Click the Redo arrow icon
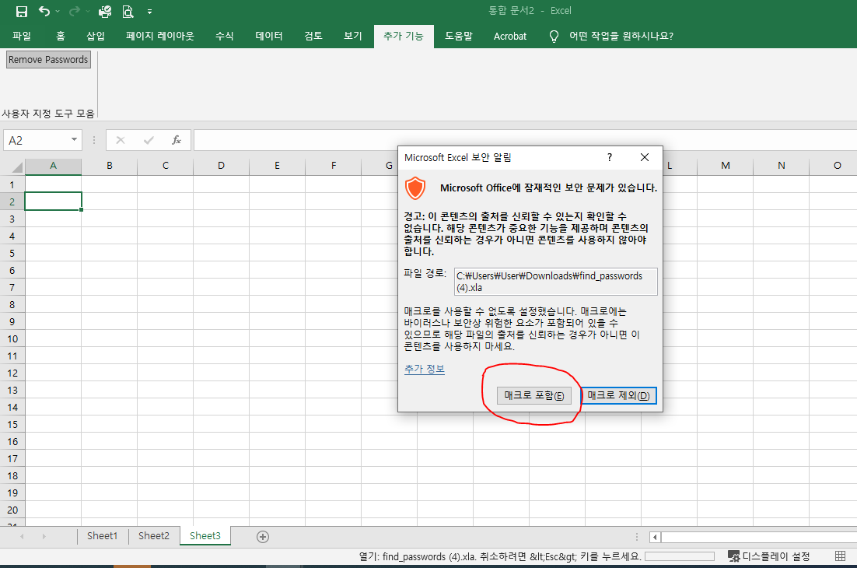This screenshot has height=568, width=857. [x=75, y=11]
